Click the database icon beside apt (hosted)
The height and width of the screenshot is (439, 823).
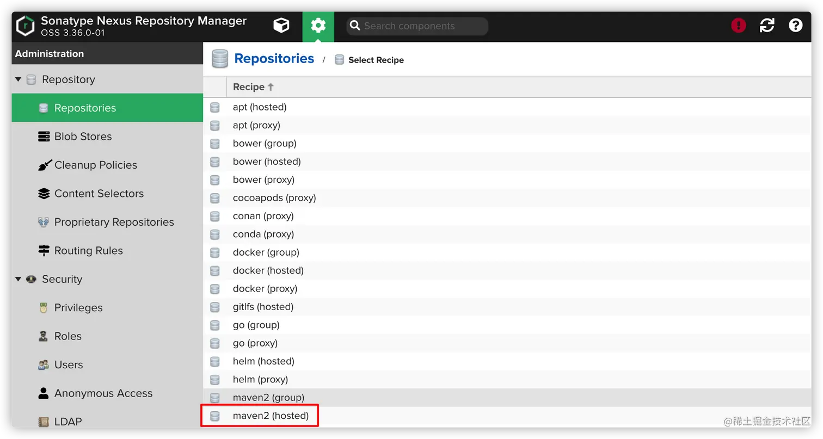coord(215,107)
